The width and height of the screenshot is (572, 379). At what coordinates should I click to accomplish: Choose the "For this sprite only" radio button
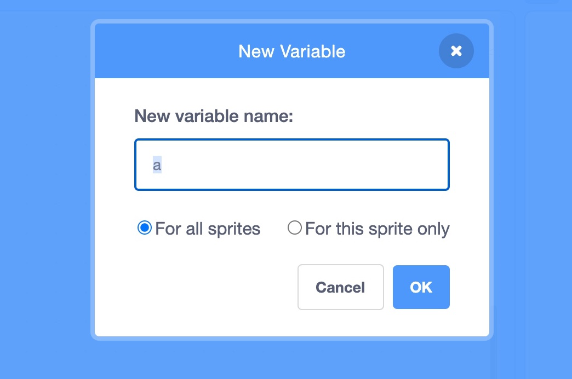click(295, 228)
